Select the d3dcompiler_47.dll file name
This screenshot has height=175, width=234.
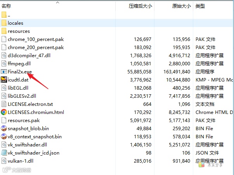pos(29,56)
